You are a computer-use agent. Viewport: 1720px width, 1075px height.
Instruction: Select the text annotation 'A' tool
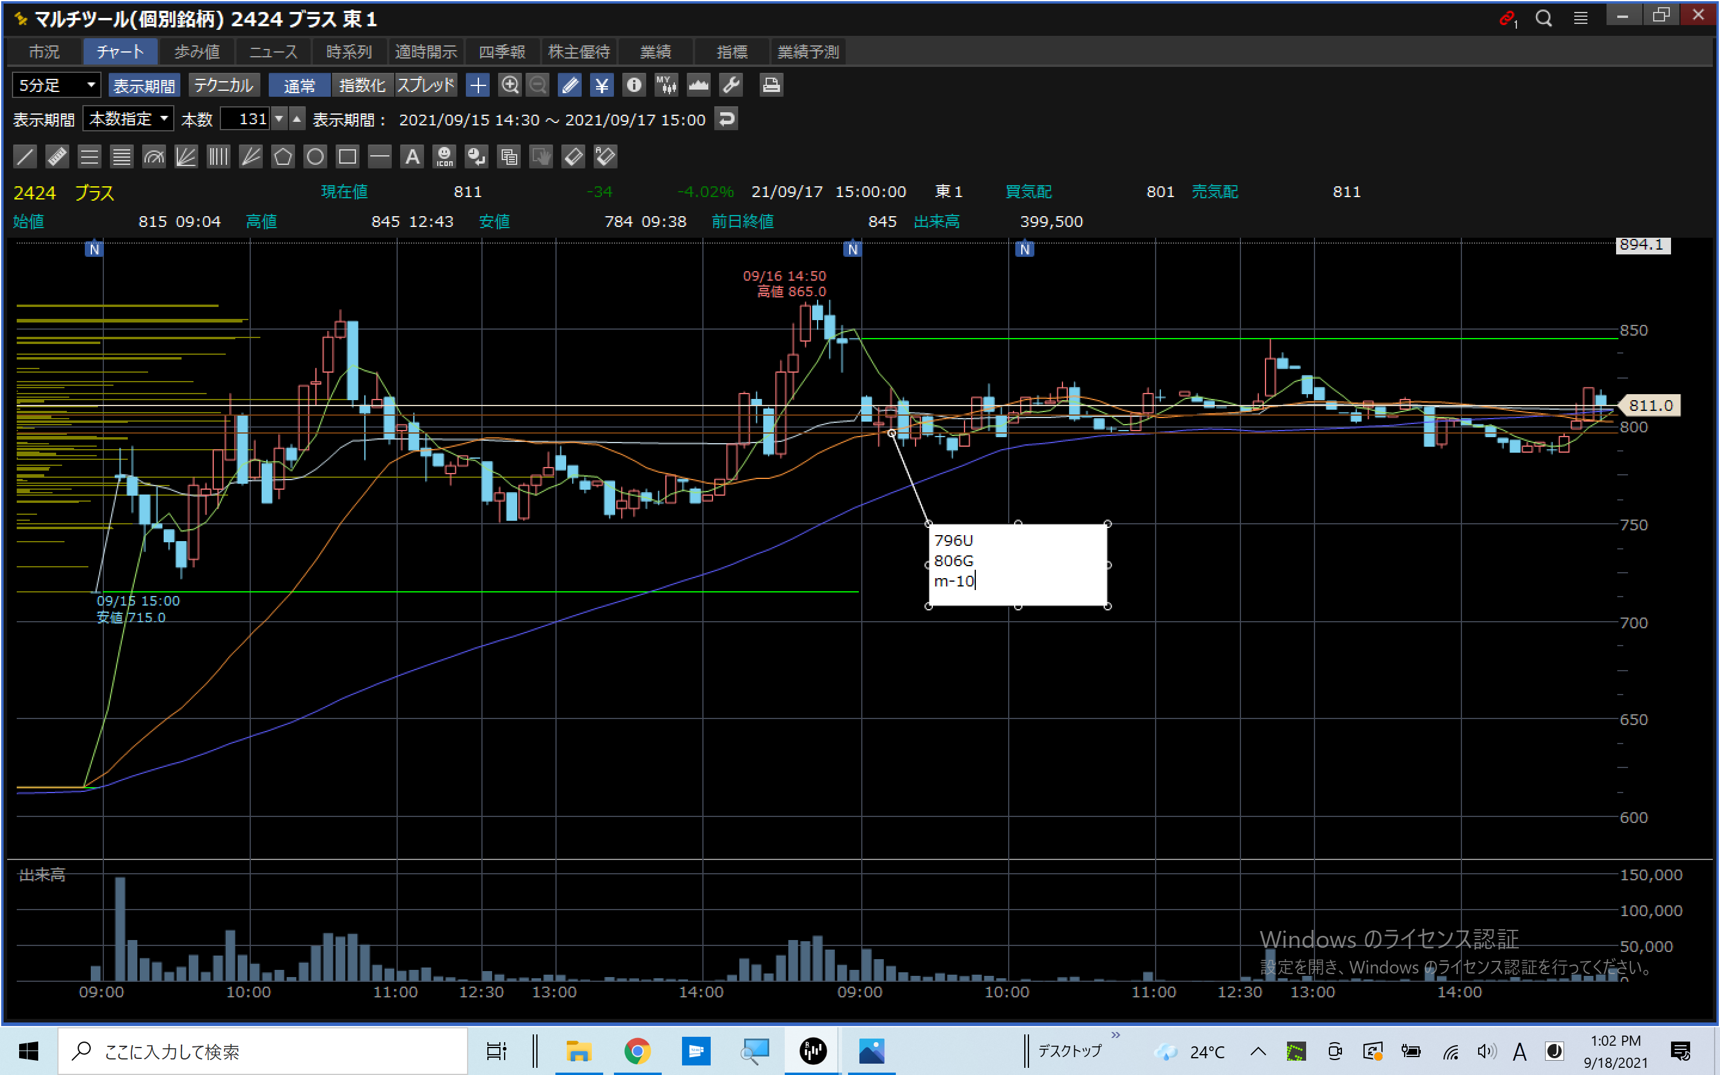pos(412,156)
